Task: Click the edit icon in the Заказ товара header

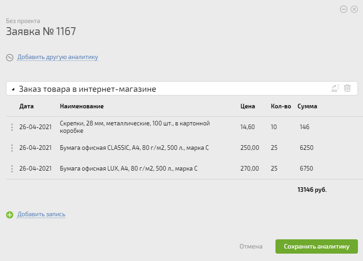Action: point(335,88)
